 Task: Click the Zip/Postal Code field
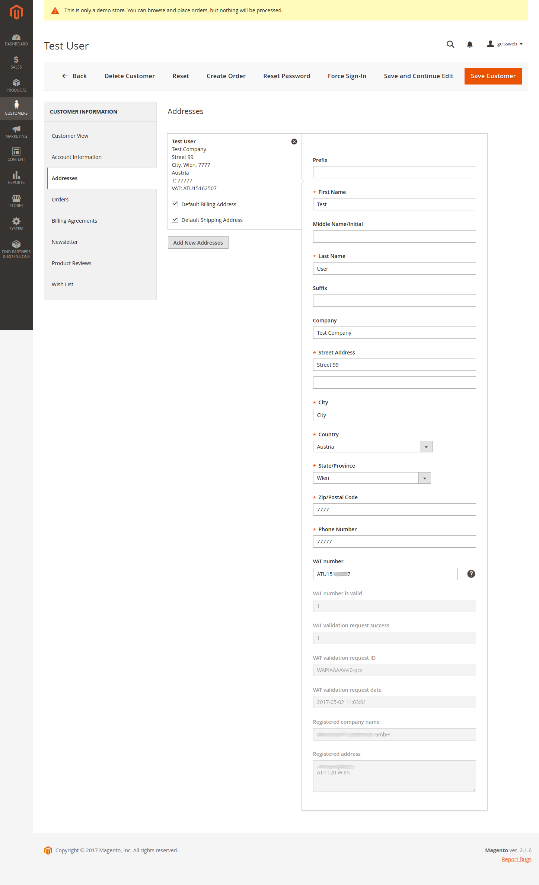click(394, 509)
